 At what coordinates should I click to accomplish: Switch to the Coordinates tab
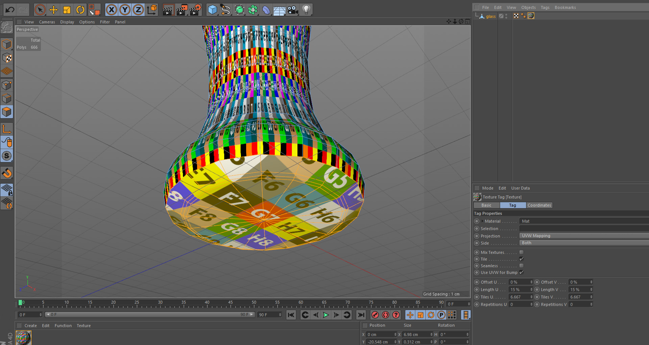pos(539,205)
